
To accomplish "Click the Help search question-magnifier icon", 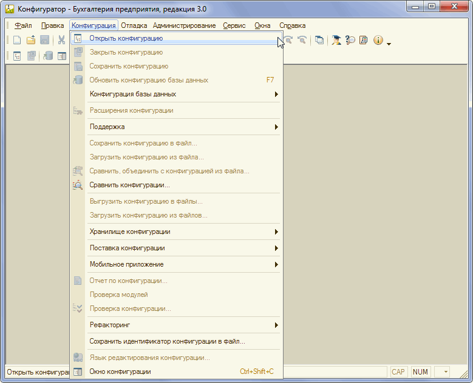I will point(350,40).
